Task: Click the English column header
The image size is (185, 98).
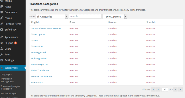Action: [35, 22]
